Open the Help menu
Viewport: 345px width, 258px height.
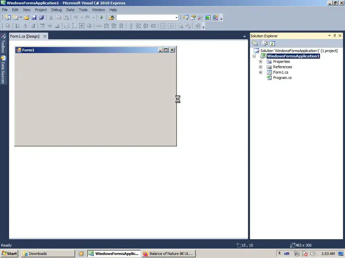click(x=113, y=10)
